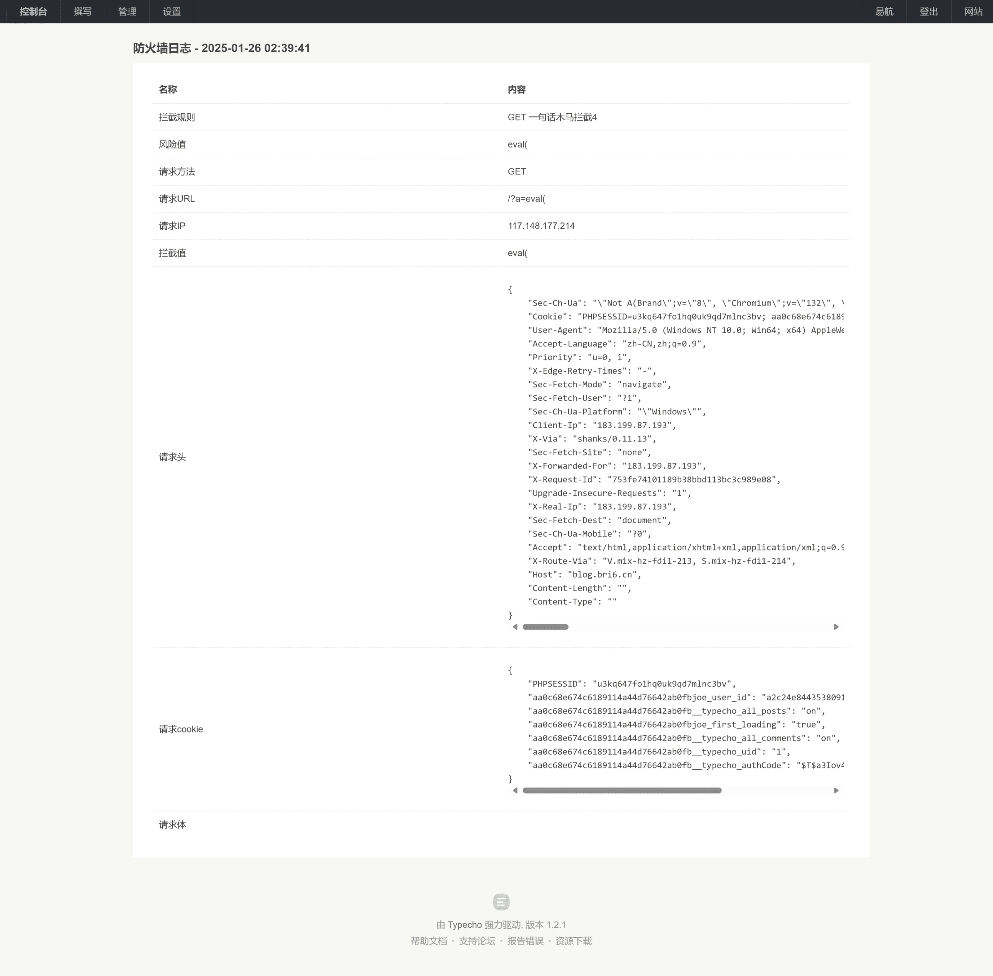Image resolution: width=993 pixels, height=976 pixels.
Task: Click the GET value in 请求方法 row
Action: pos(516,172)
